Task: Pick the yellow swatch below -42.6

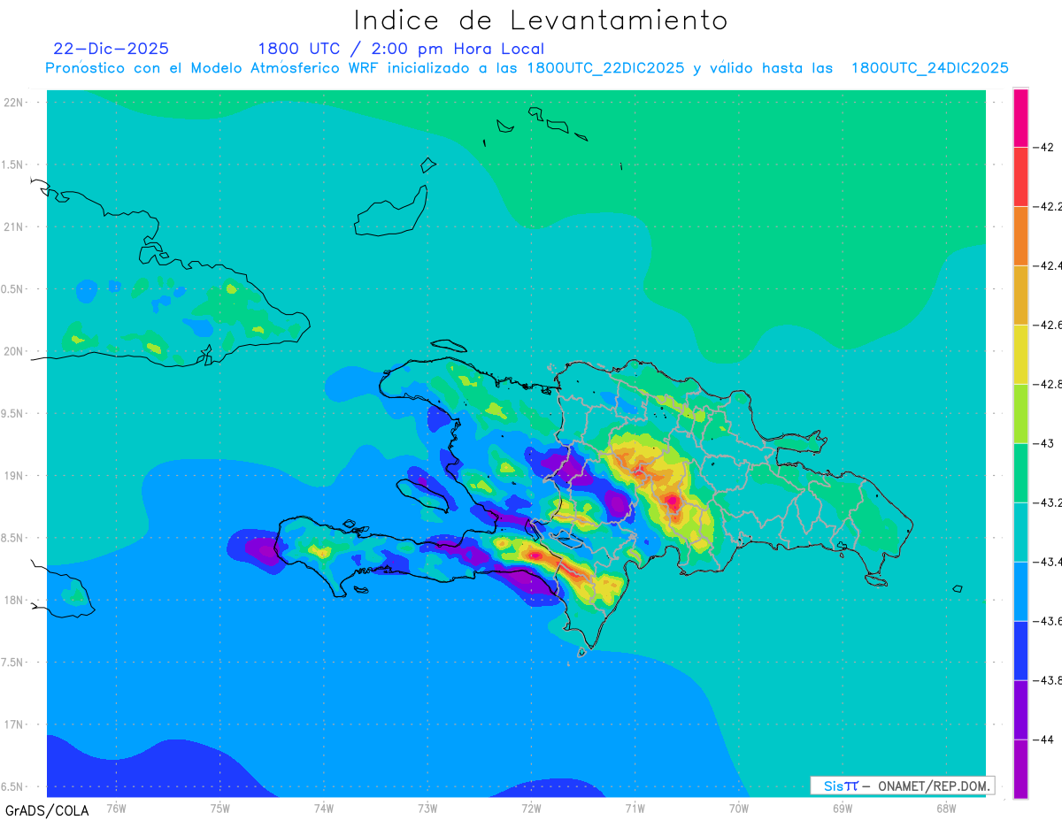Action: tap(1020, 355)
